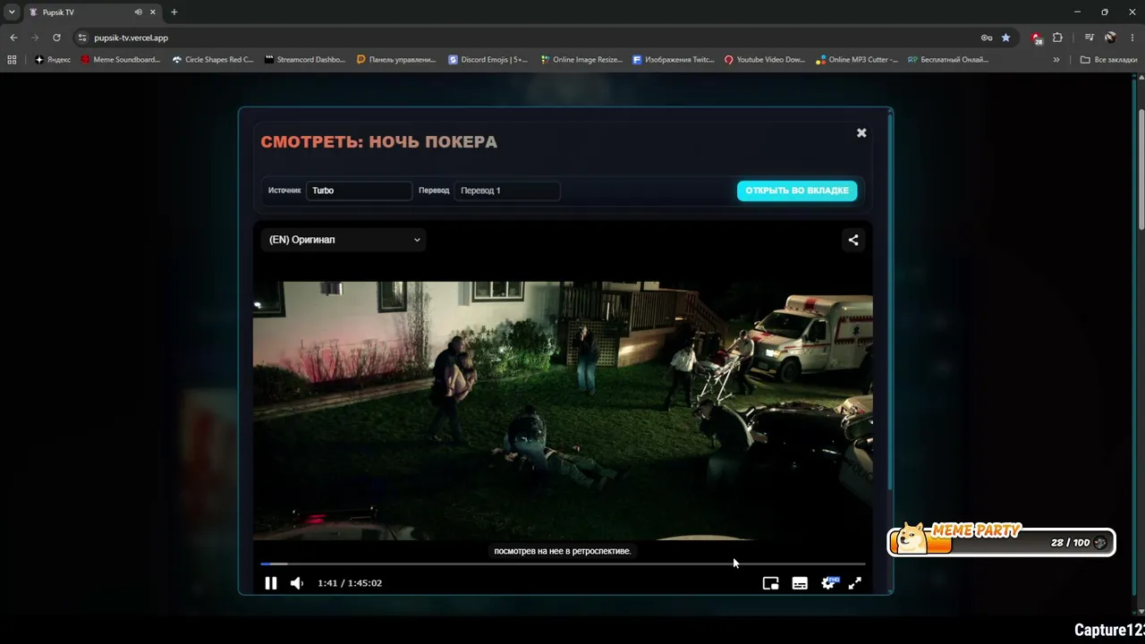Open saved passwords key icon
Viewport: 1145px width, 644px height.
click(987, 38)
